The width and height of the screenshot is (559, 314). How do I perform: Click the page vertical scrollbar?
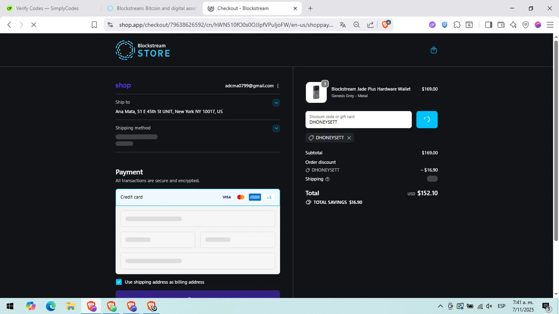[556, 141]
